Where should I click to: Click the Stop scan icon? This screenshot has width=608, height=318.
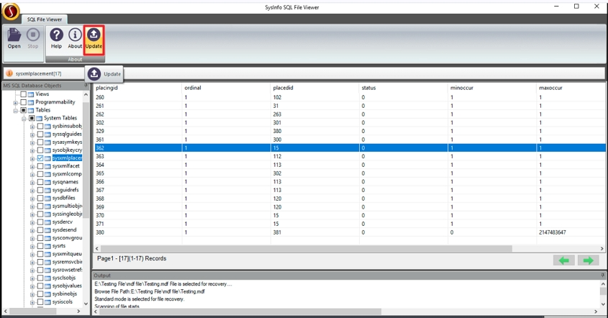coord(33,37)
